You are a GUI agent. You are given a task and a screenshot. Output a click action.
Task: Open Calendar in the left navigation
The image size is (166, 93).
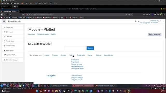[x=12, y=36]
